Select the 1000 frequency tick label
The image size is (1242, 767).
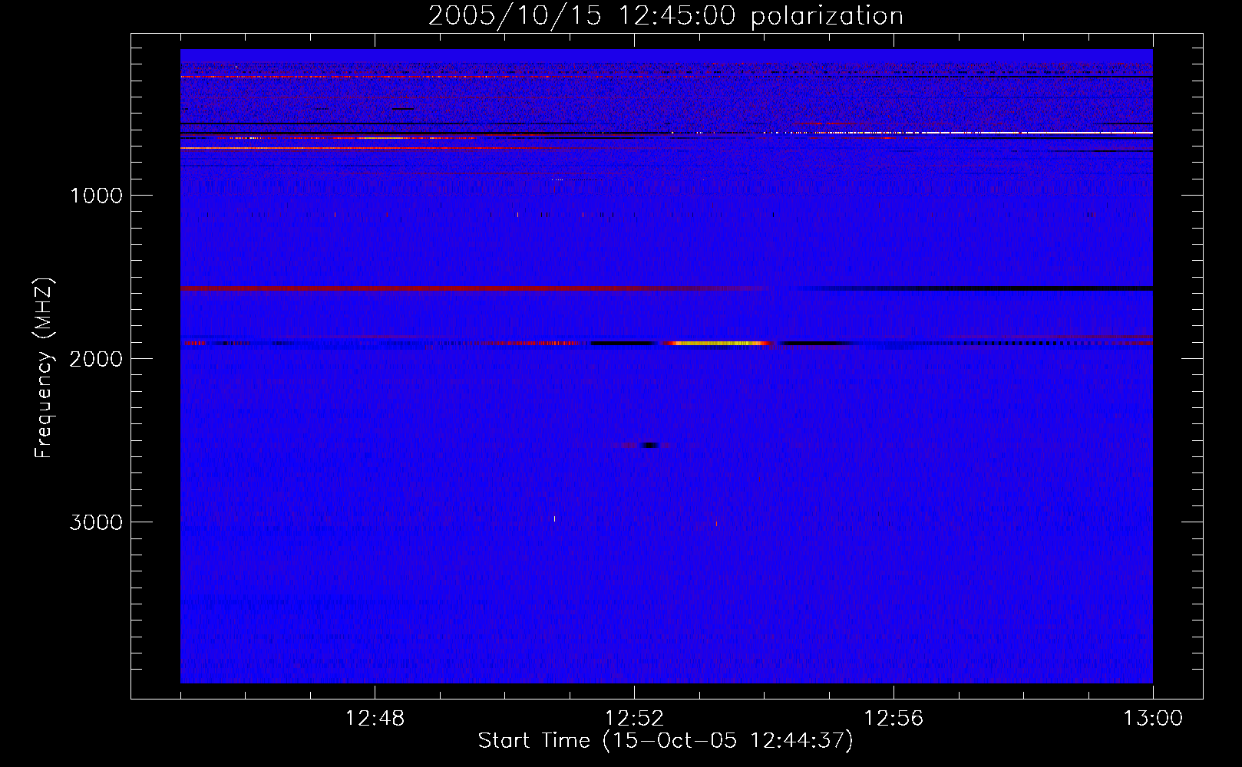(x=96, y=196)
